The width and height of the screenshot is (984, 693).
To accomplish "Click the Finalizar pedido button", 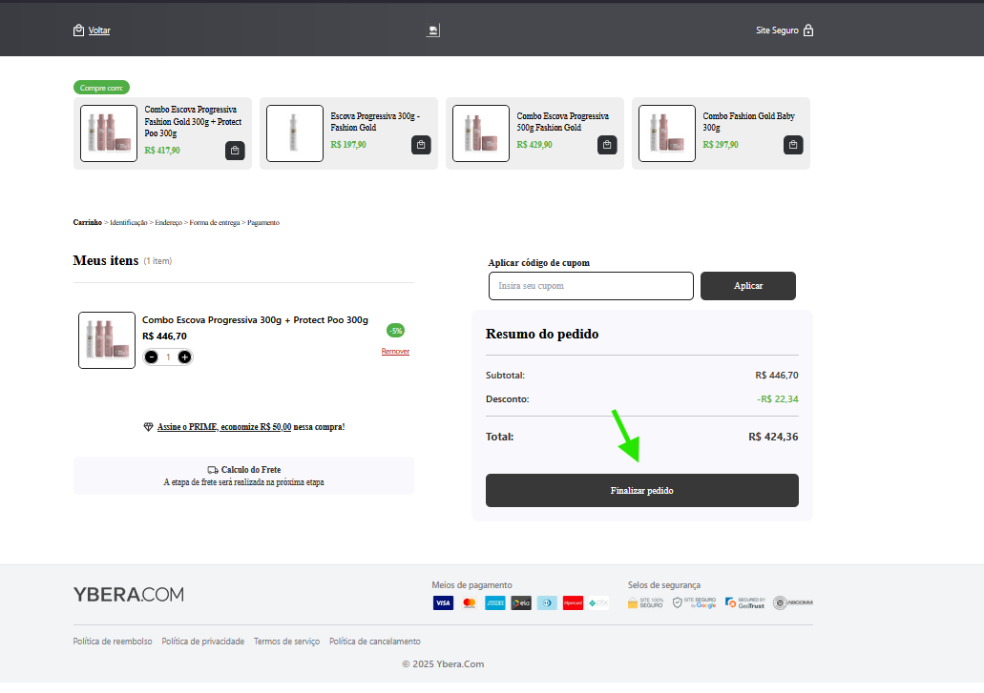I will 642,491.
